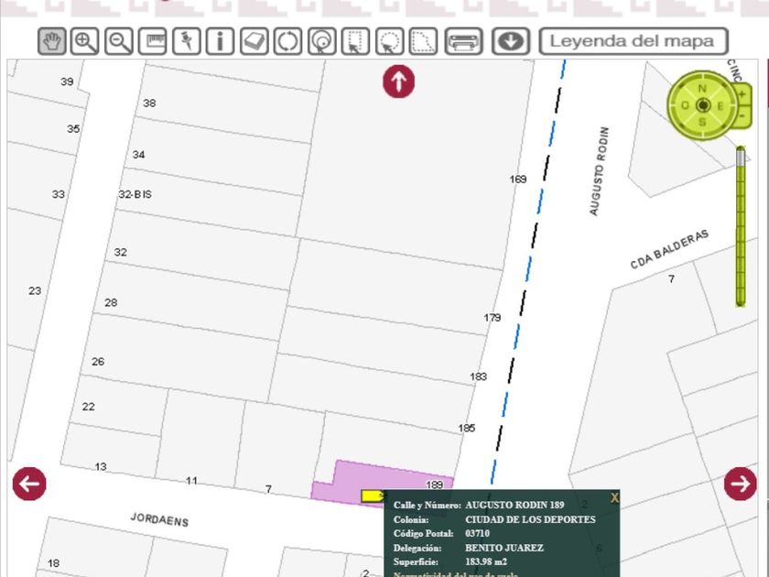Activate the zoom out magnifier tool
The height and width of the screenshot is (577, 769).
(119, 41)
